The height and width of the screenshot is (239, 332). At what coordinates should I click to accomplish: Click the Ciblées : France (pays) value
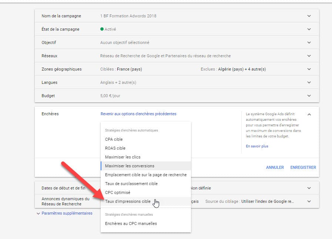click(121, 69)
